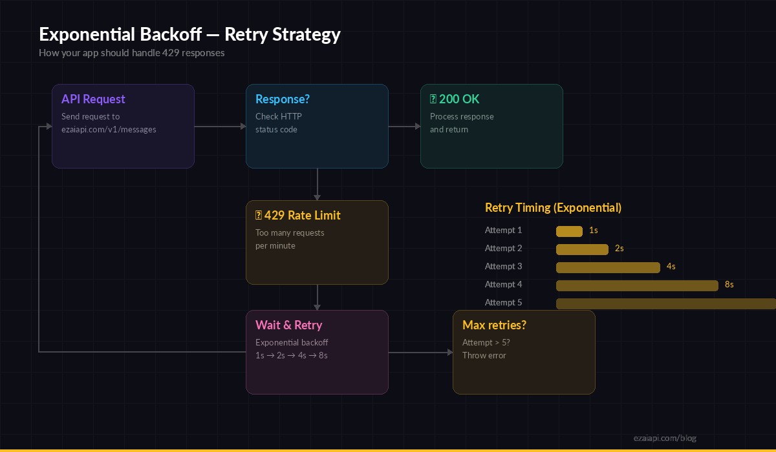Expand the Wait & Retry backoff details
776x452 pixels.
[292, 349]
